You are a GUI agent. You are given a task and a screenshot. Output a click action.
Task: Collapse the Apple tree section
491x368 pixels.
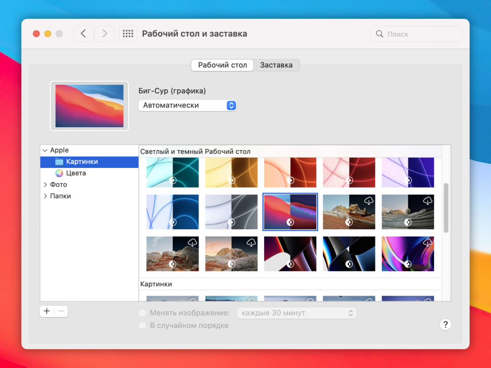pos(45,150)
